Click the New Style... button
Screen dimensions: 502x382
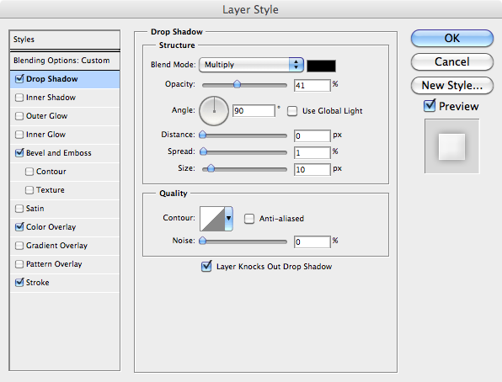[451, 86]
